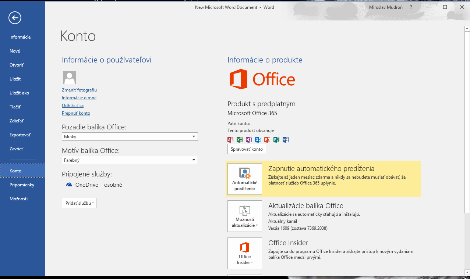Click the Office Insider heading text
Image resolution: width=470 pixels, height=279 pixels.
point(288,243)
